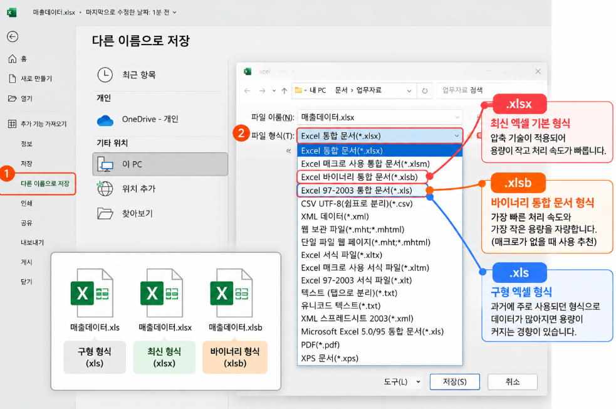The width and height of the screenshot is (616, 409).
Task: Choose the OneDrive - 개인 cloud icon
Action: click(105, 120)
